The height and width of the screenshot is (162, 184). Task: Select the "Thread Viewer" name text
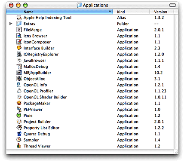[x=37, y=146]
